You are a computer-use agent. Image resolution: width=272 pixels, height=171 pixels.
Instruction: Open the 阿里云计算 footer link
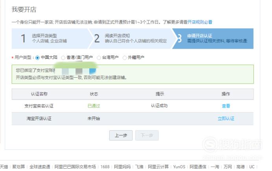click(x=158, y=167)
